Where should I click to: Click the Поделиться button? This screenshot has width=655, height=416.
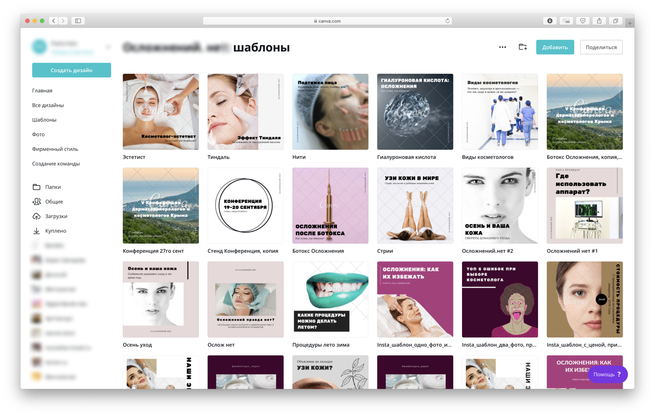(601, 47)
